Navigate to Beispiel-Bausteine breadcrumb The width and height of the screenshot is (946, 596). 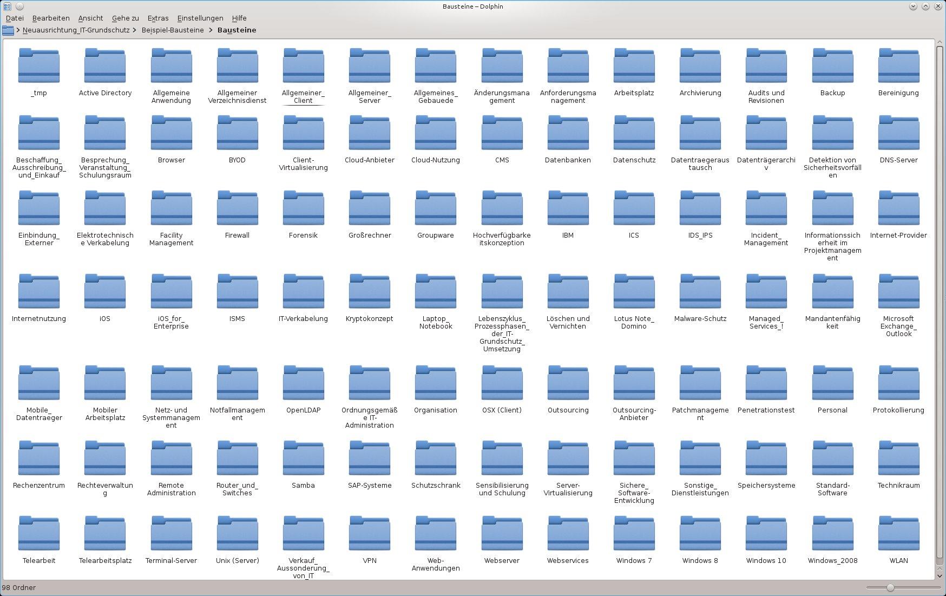tap(173, 30)
